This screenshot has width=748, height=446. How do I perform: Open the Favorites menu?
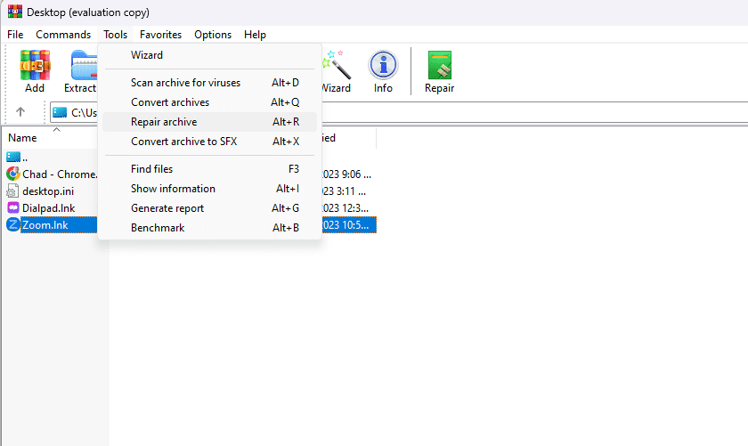(160, 35)
